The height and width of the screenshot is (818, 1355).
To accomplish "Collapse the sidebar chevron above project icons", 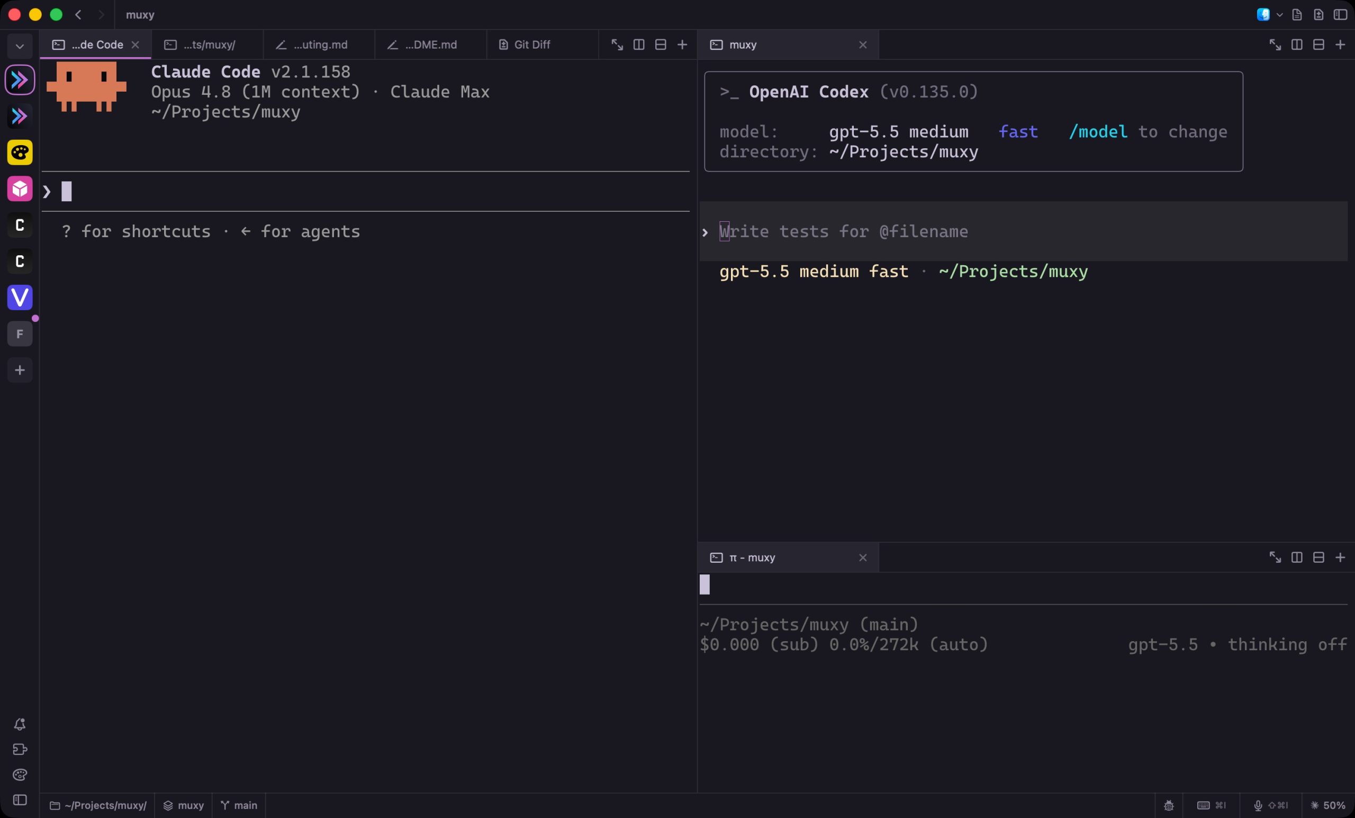I will pyautogui.click(x=20, y=46).
